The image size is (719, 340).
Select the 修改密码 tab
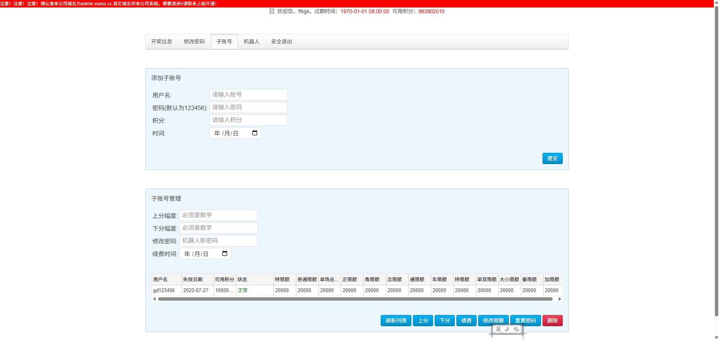194,42
